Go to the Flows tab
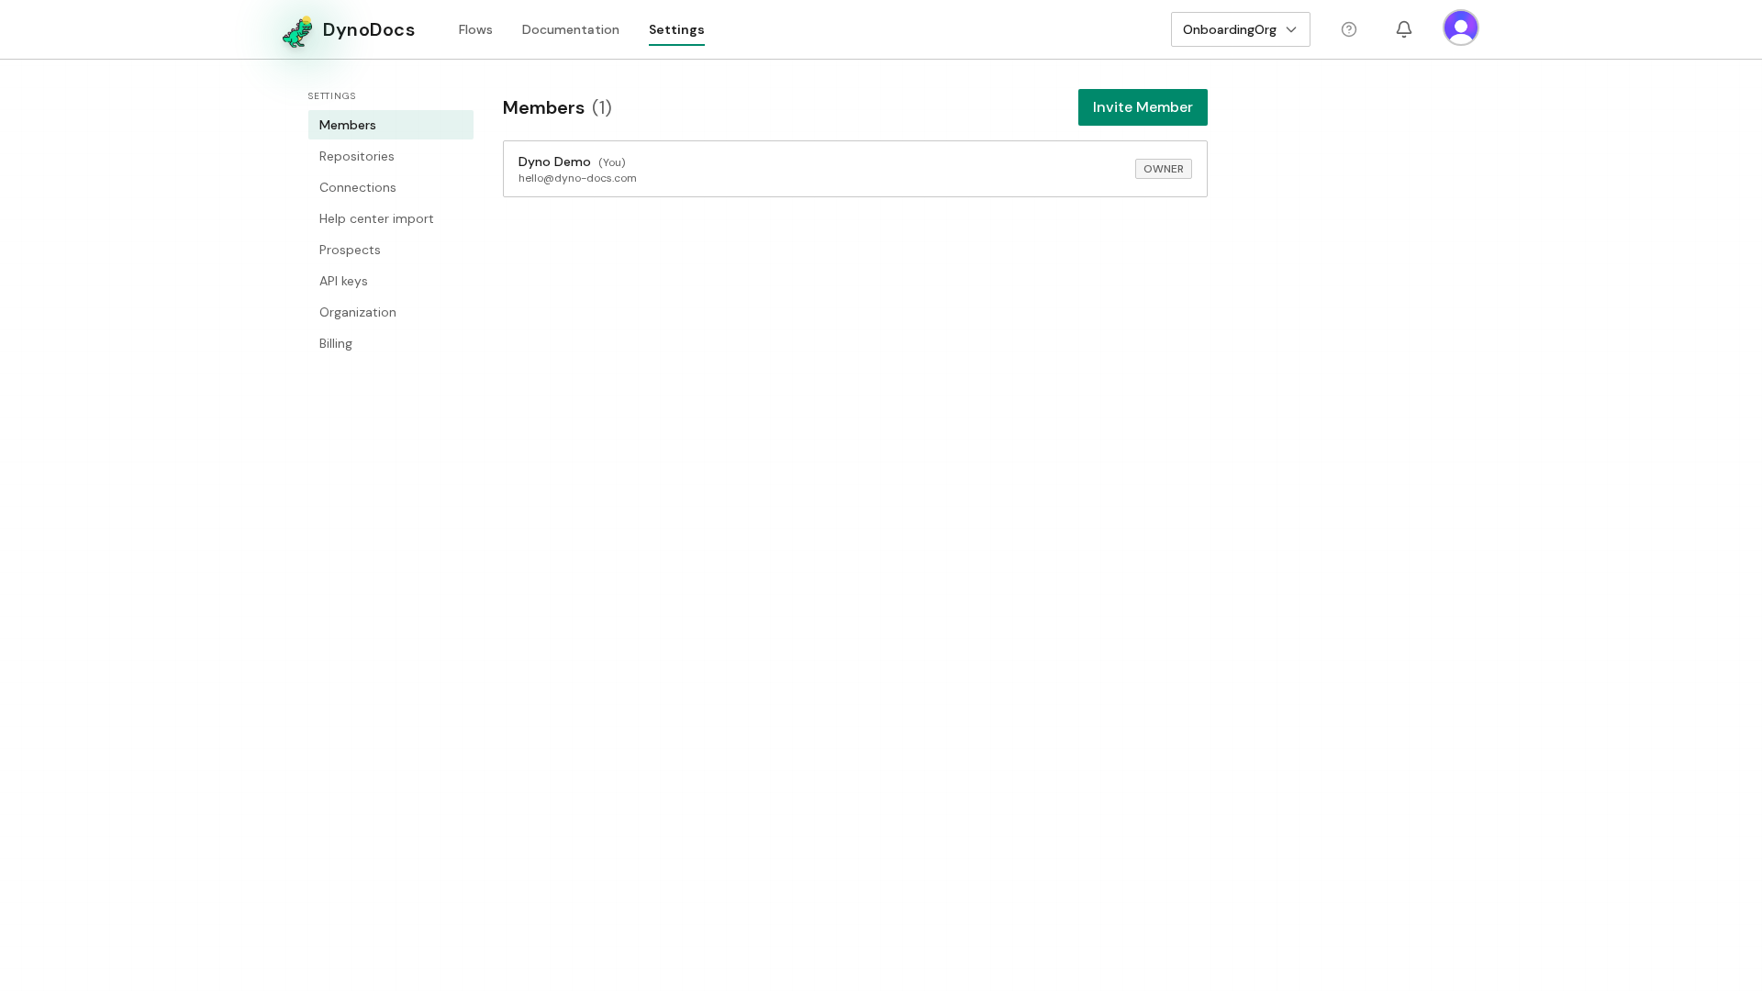This screenshot has height=991, width=1762. pyautogui.click(x=475, y=29)
